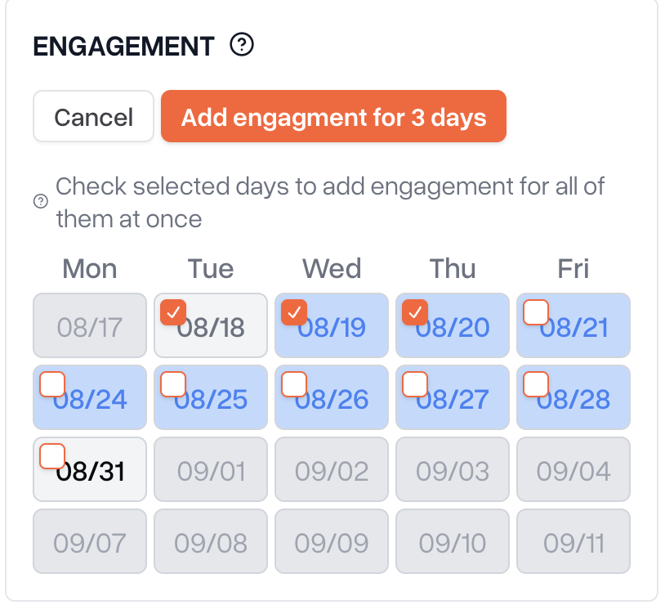Uncheck the 08/20 day checkbox
The image size is (665, 605).
(x=415, y=312)
